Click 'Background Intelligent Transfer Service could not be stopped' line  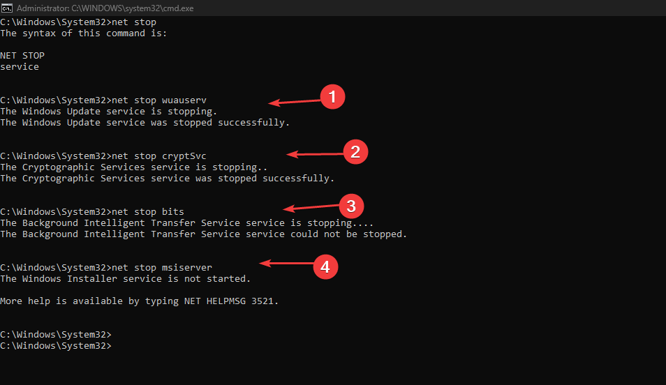click(203, 234)
